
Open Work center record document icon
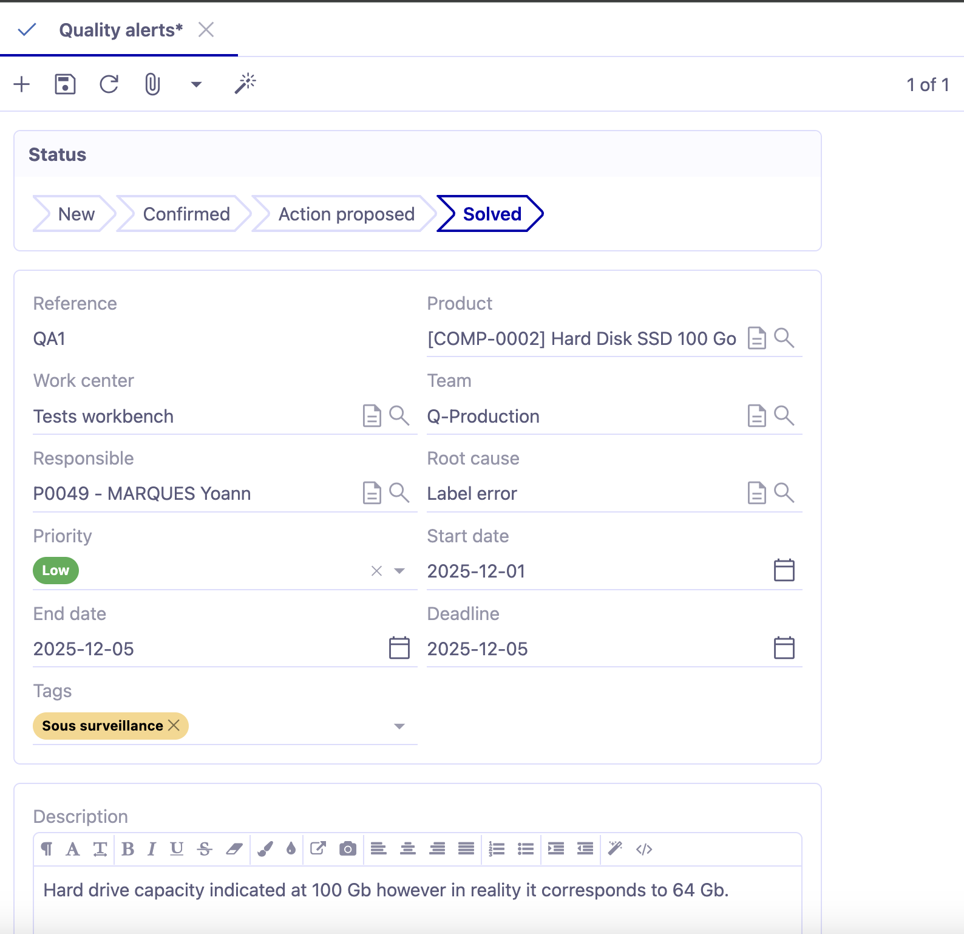(372, 416)
